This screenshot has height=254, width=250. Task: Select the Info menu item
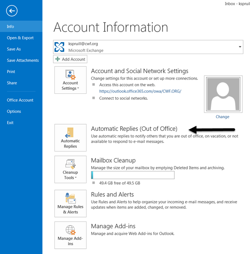coord(21,26)
